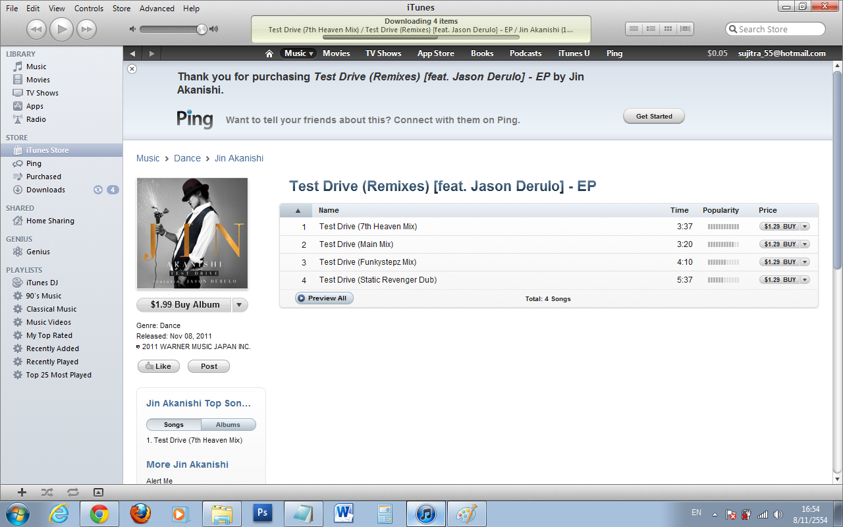This screenshot has height=527, width=843.
Task: Click Preview All
Action: pyautogui.click(x=325, y=298)
